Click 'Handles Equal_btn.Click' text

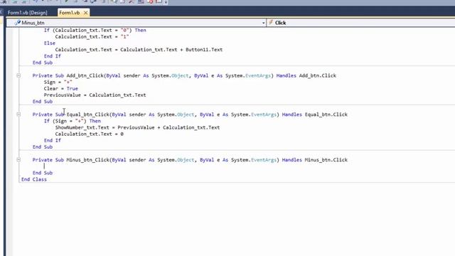[x=314, y=114]
